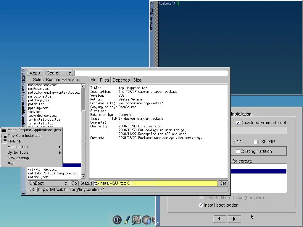Choose Apps: Regular Applications (tcz) in menu

coord(32,130)
